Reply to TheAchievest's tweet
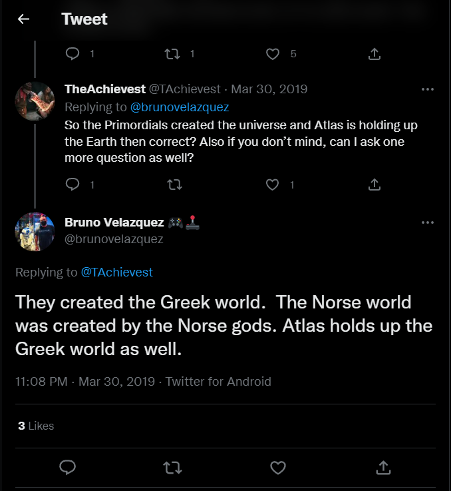The width and height of the screenshot is (451, 491). [x=73, y=185]
